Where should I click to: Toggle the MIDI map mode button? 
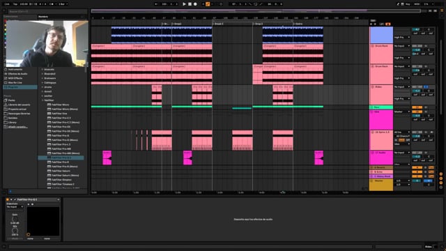(x=417, y=4)
